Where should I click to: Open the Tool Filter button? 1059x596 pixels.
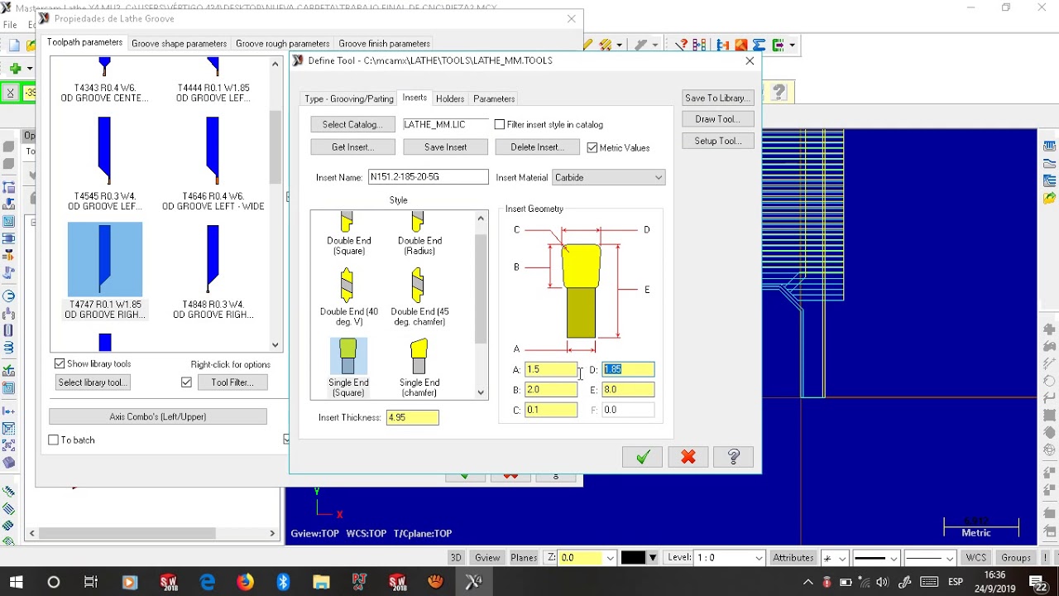[232, 382]
